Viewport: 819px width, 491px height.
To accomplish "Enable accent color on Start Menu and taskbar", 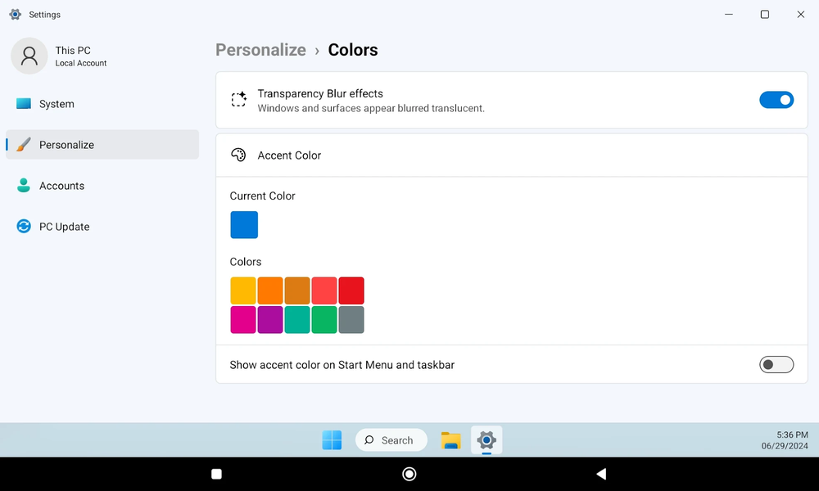I will click(x=776, y=365).
